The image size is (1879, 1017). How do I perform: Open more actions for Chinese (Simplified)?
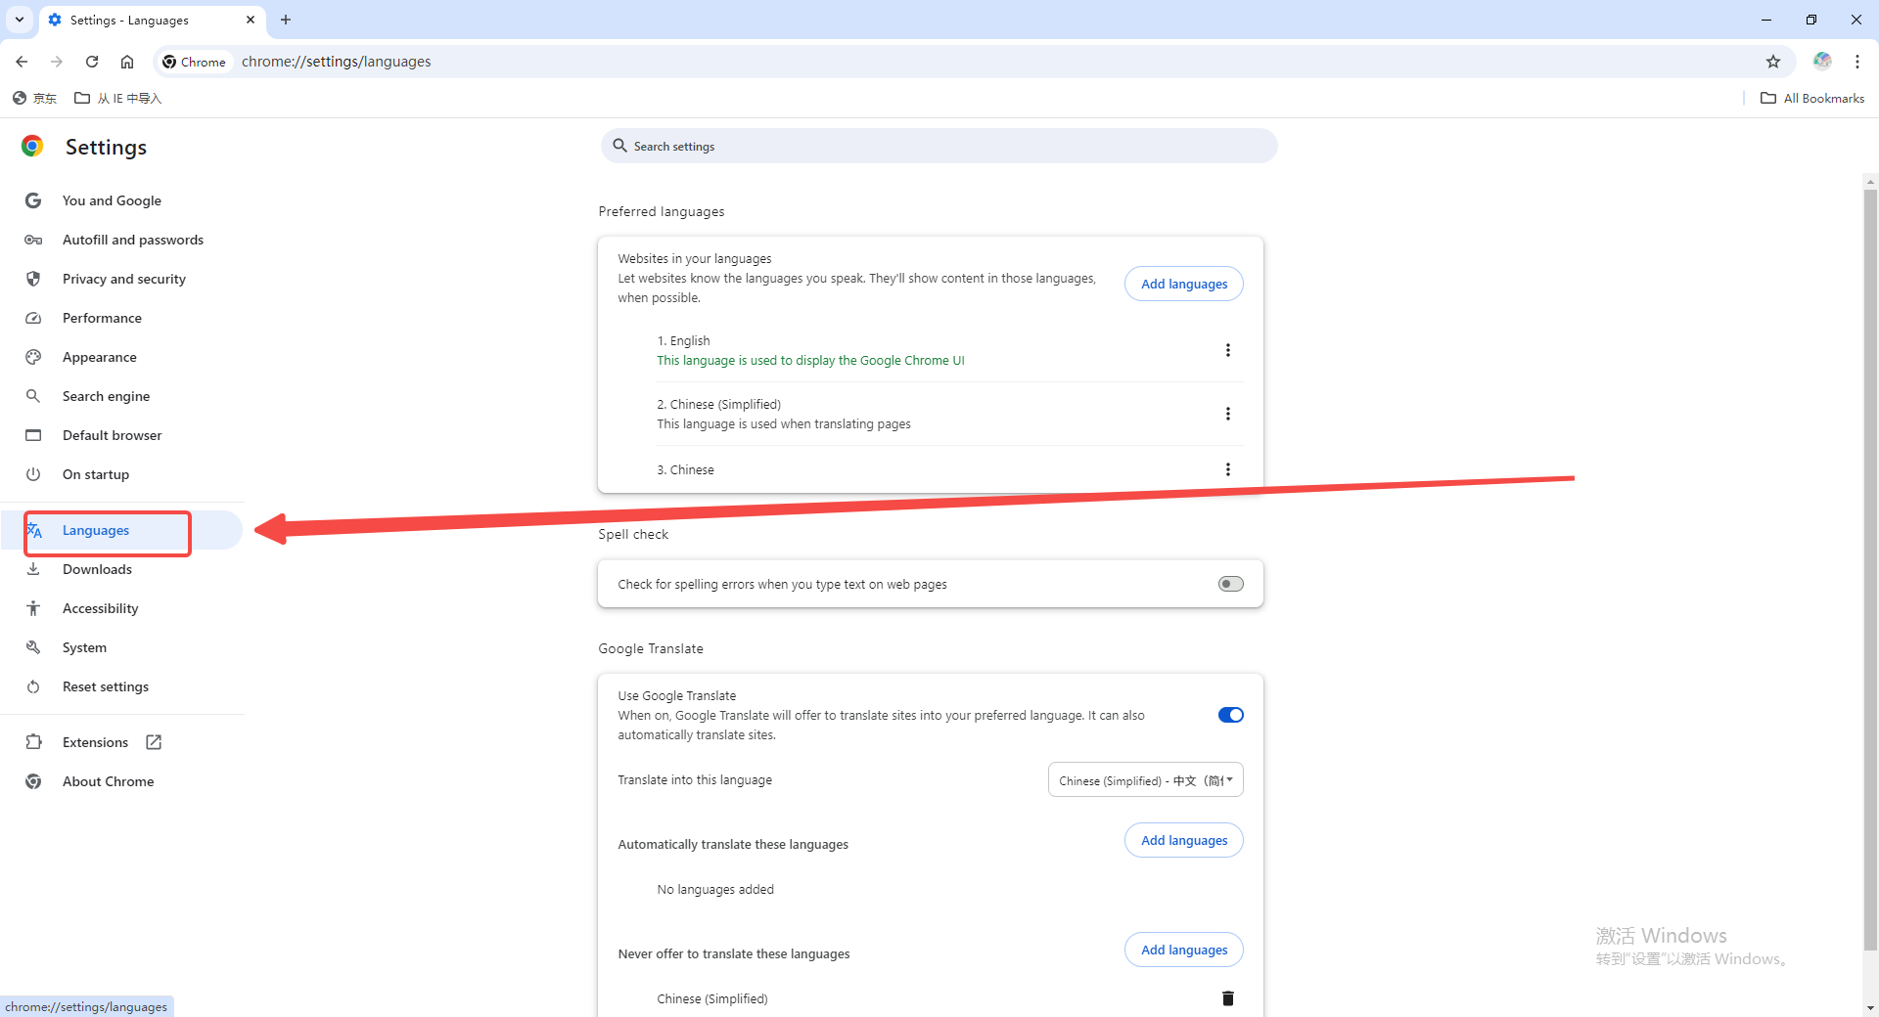point(1228,414)
